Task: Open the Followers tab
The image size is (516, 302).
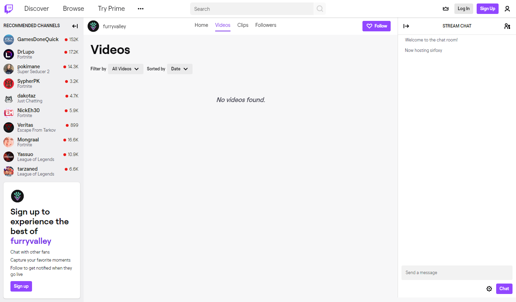Action: [266, 25]
